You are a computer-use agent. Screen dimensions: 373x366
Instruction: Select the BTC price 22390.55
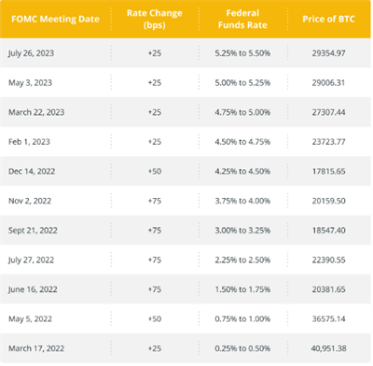point(328,260)
